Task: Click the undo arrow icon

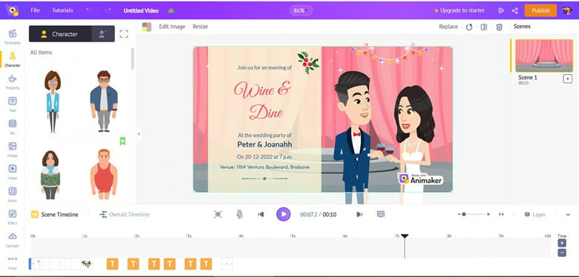Action: click(x=88, y=10)
